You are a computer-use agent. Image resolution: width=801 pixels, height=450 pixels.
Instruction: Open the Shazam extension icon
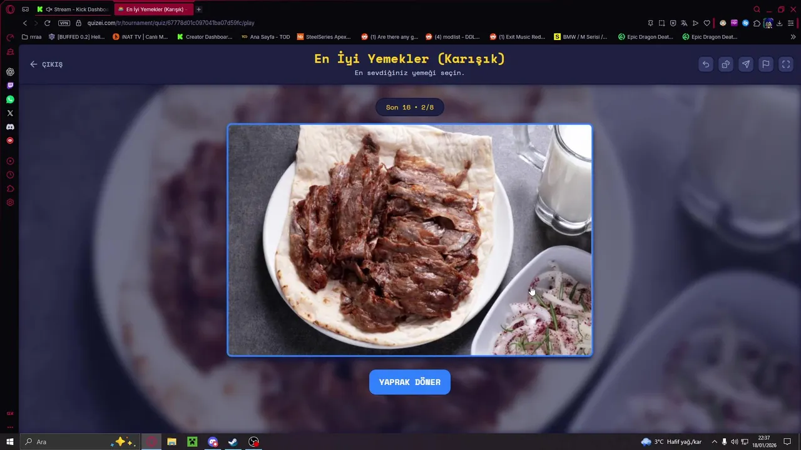(745, 23)
